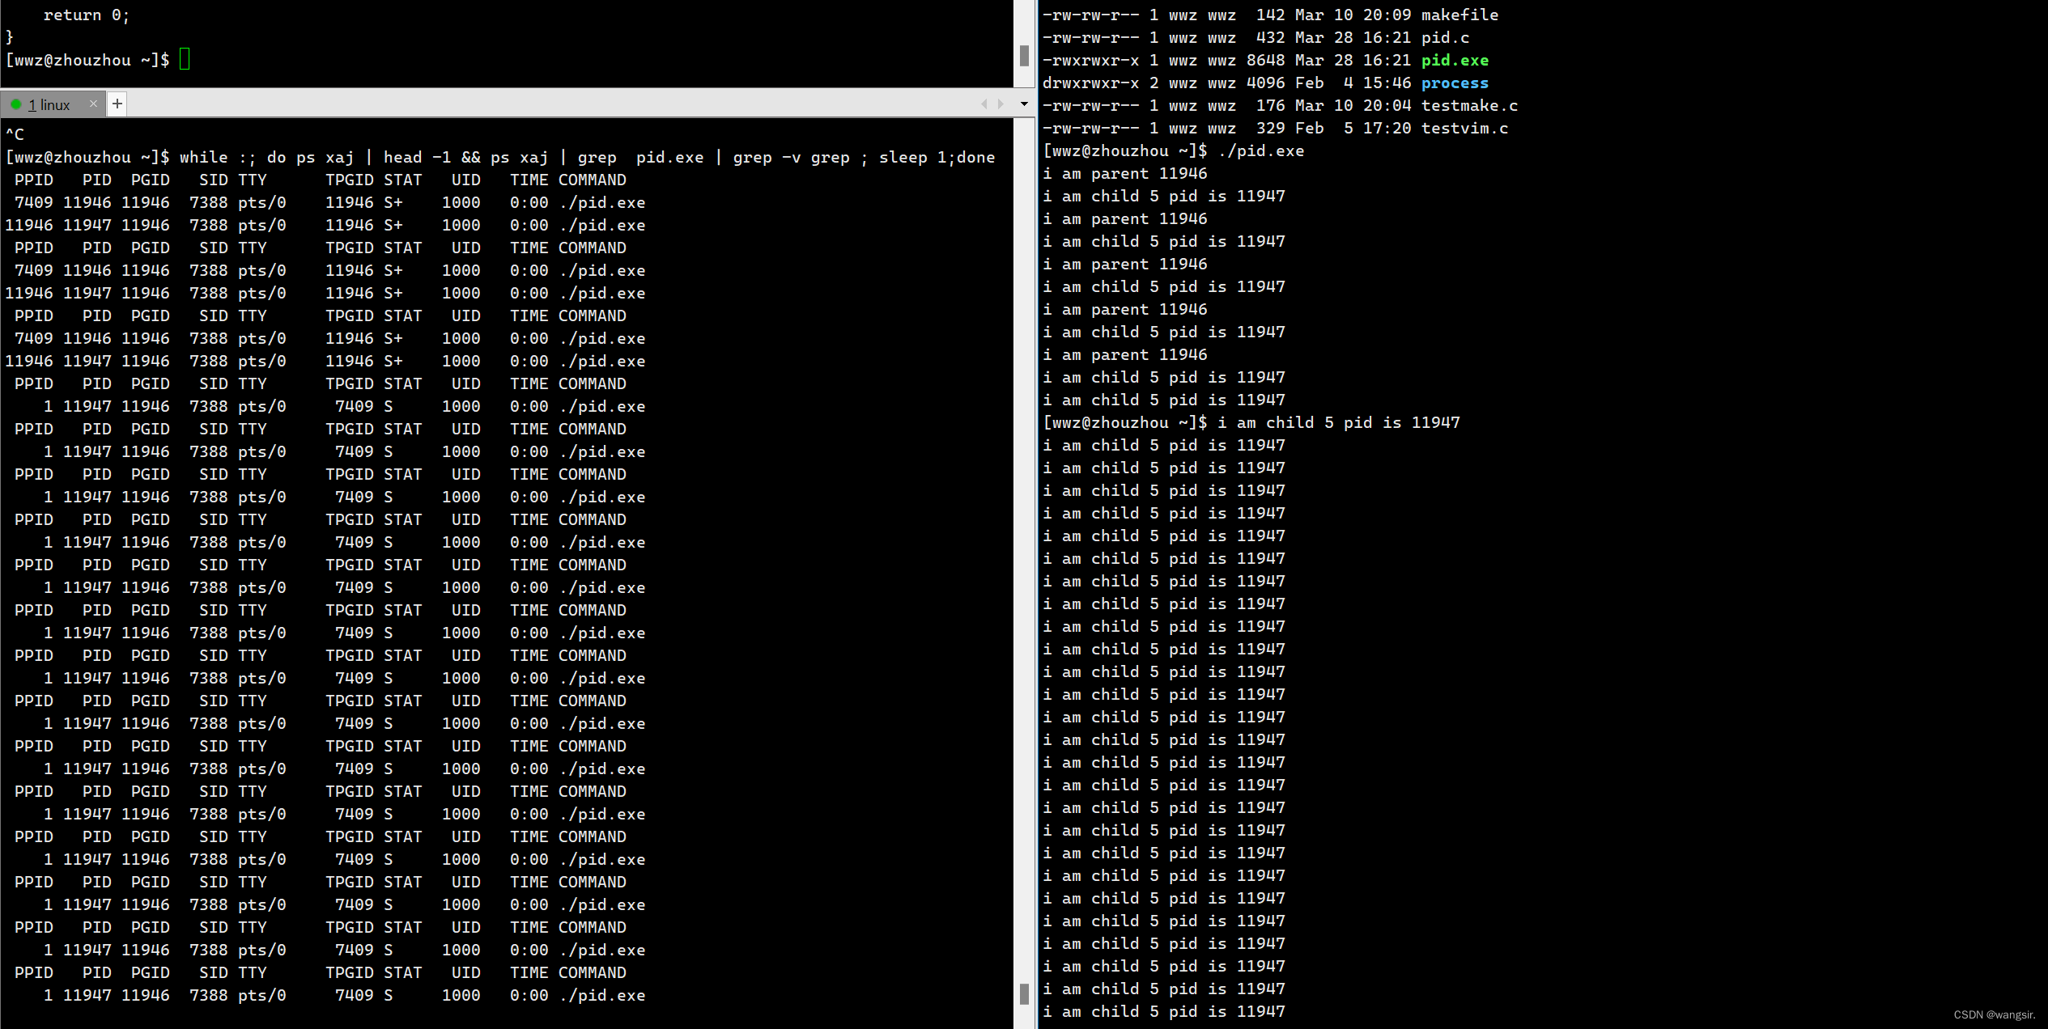Click the green connection status dot
Viewport: 2048px width, 1029px height.
15,104
